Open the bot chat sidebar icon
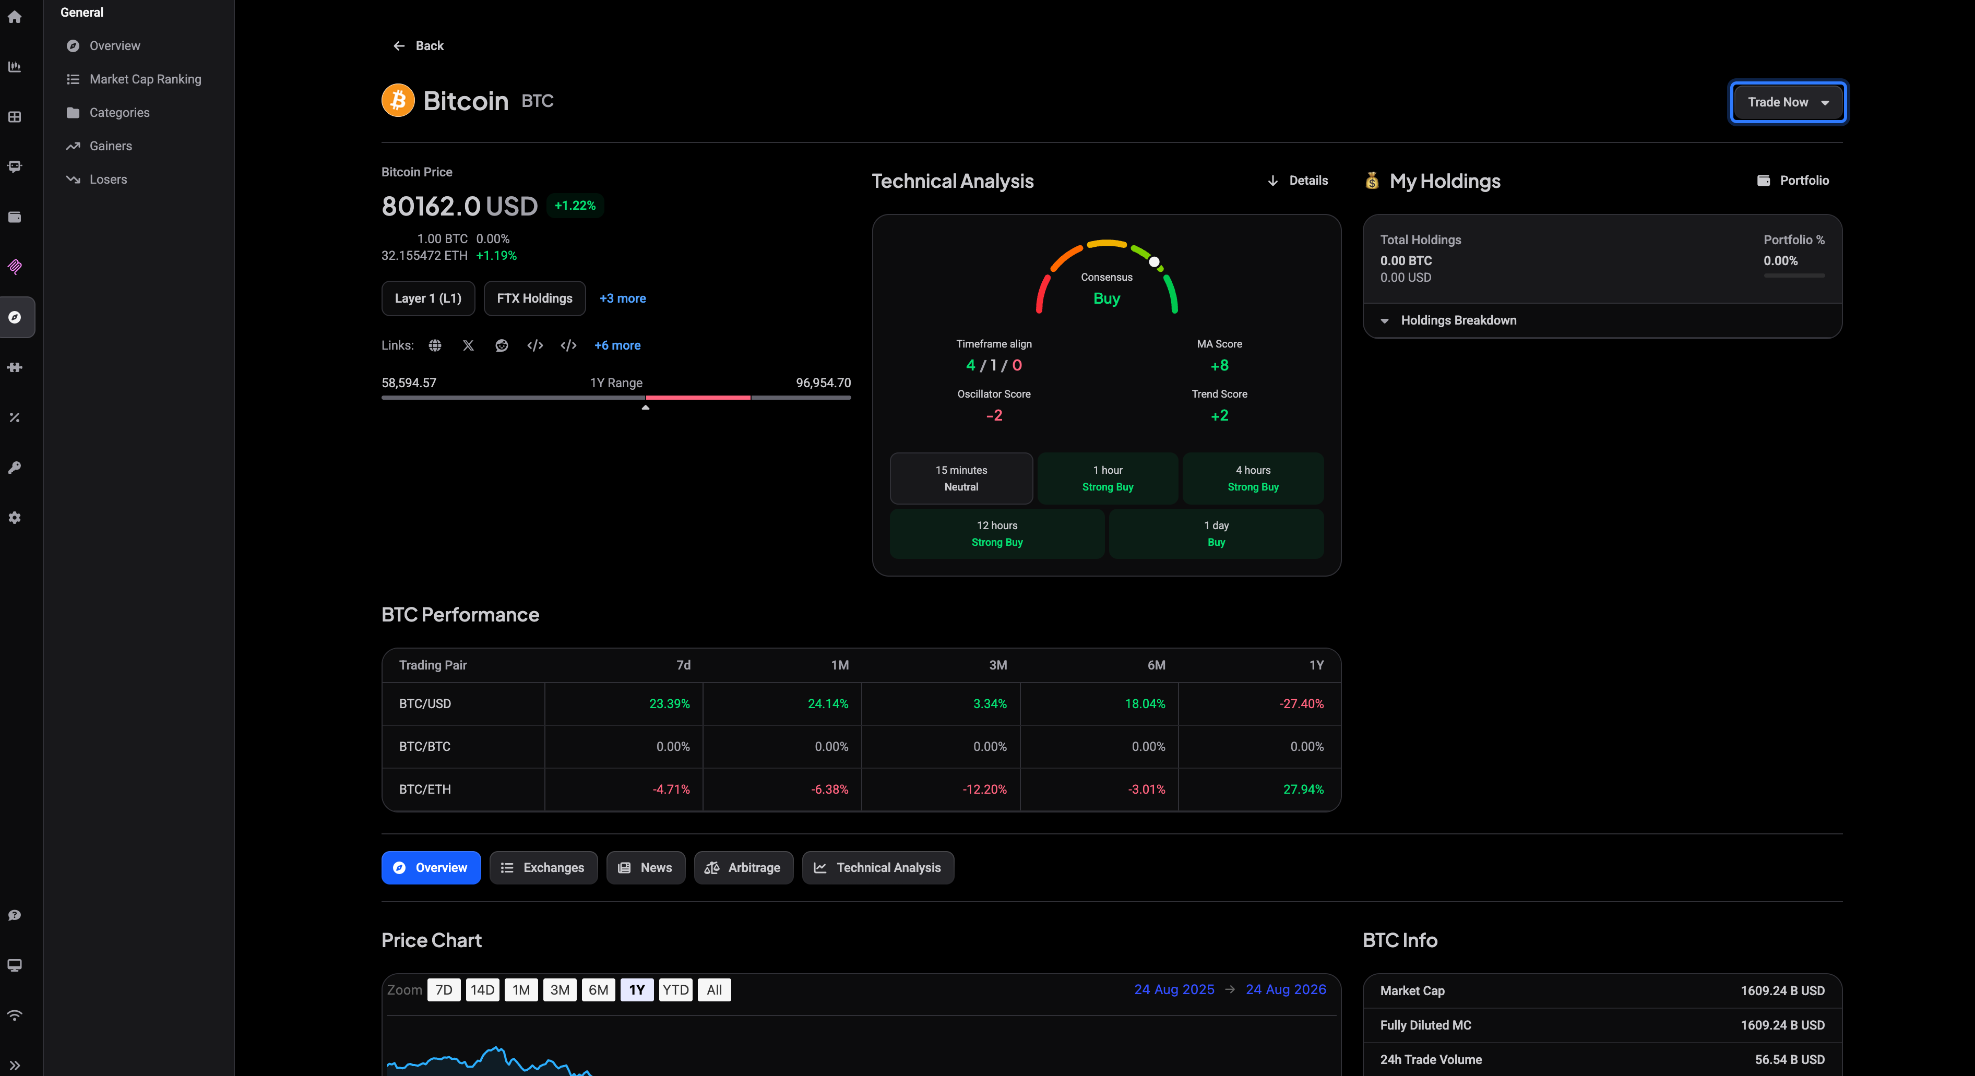The width and height of the screenshot is (1975, 1076). (15, 166)
